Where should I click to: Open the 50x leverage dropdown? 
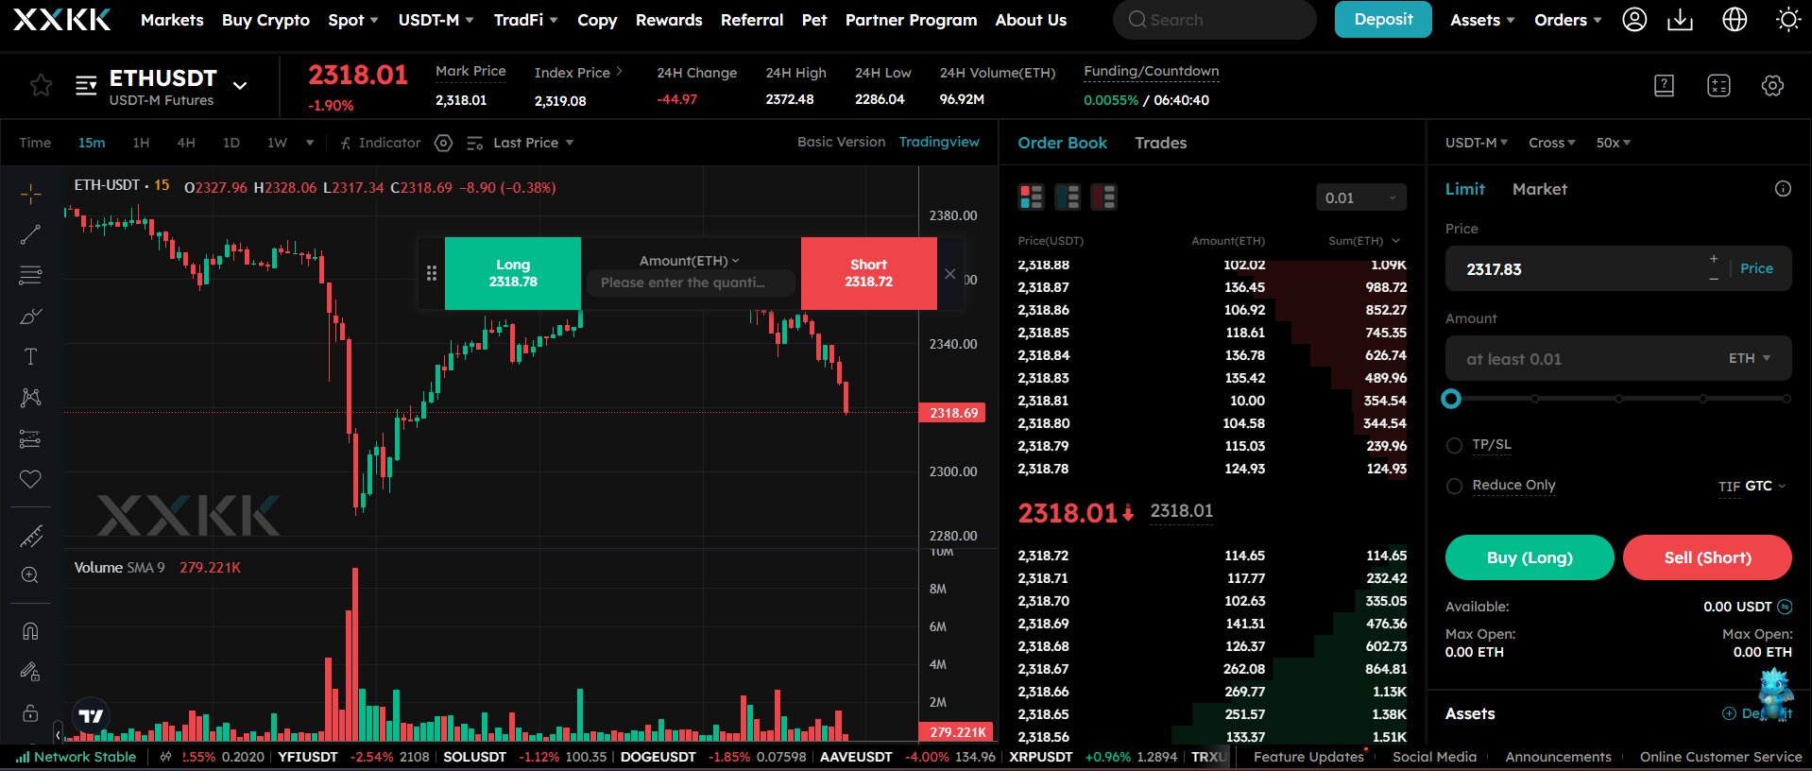(1613, 143)
